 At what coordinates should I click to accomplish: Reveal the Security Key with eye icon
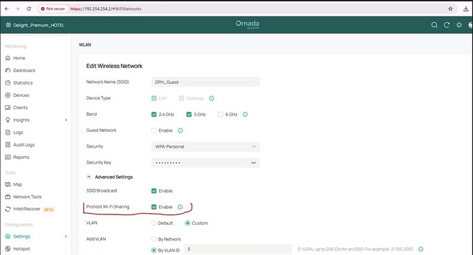pos(254,162)
